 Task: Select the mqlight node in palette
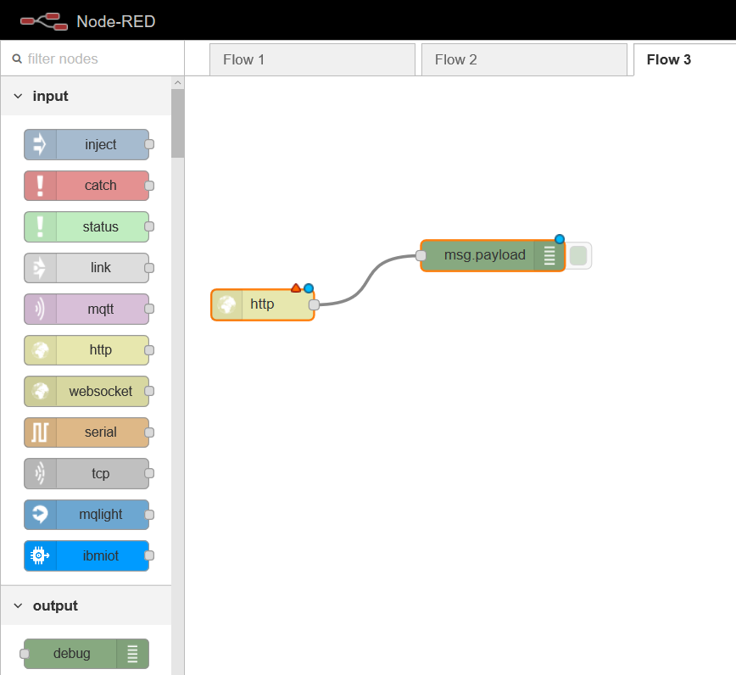[86, 515]
